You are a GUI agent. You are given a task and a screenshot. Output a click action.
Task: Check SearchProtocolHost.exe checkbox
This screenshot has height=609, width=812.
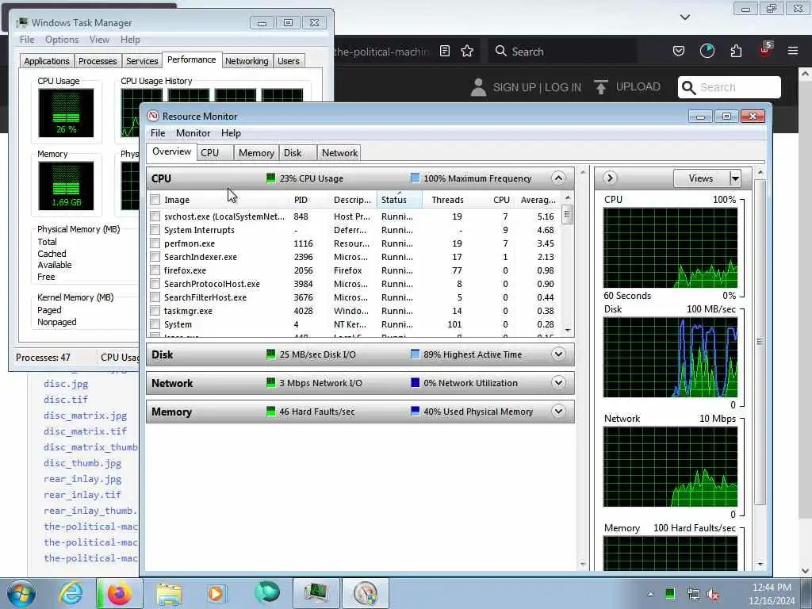[155, 284]
